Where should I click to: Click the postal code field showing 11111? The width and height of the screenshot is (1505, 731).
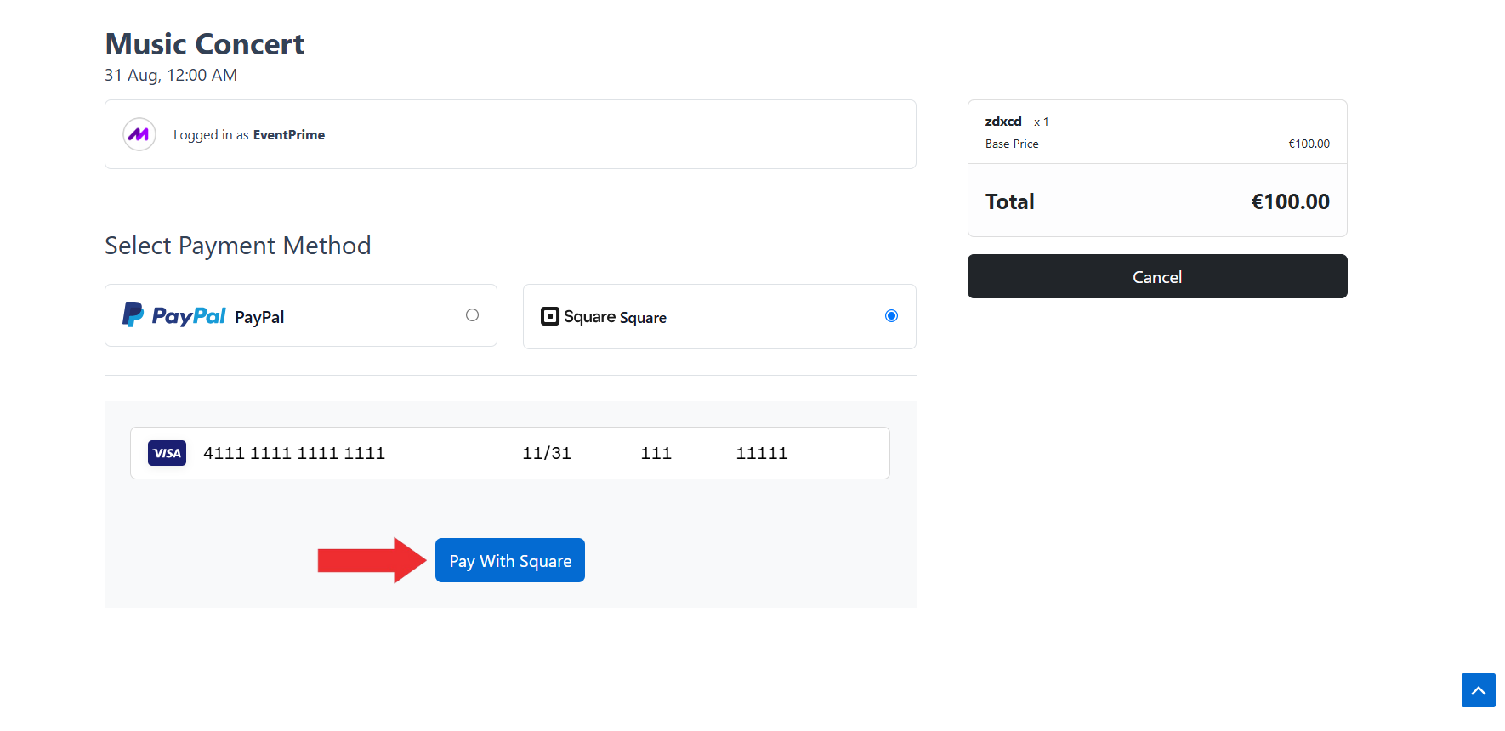(762, 453)
